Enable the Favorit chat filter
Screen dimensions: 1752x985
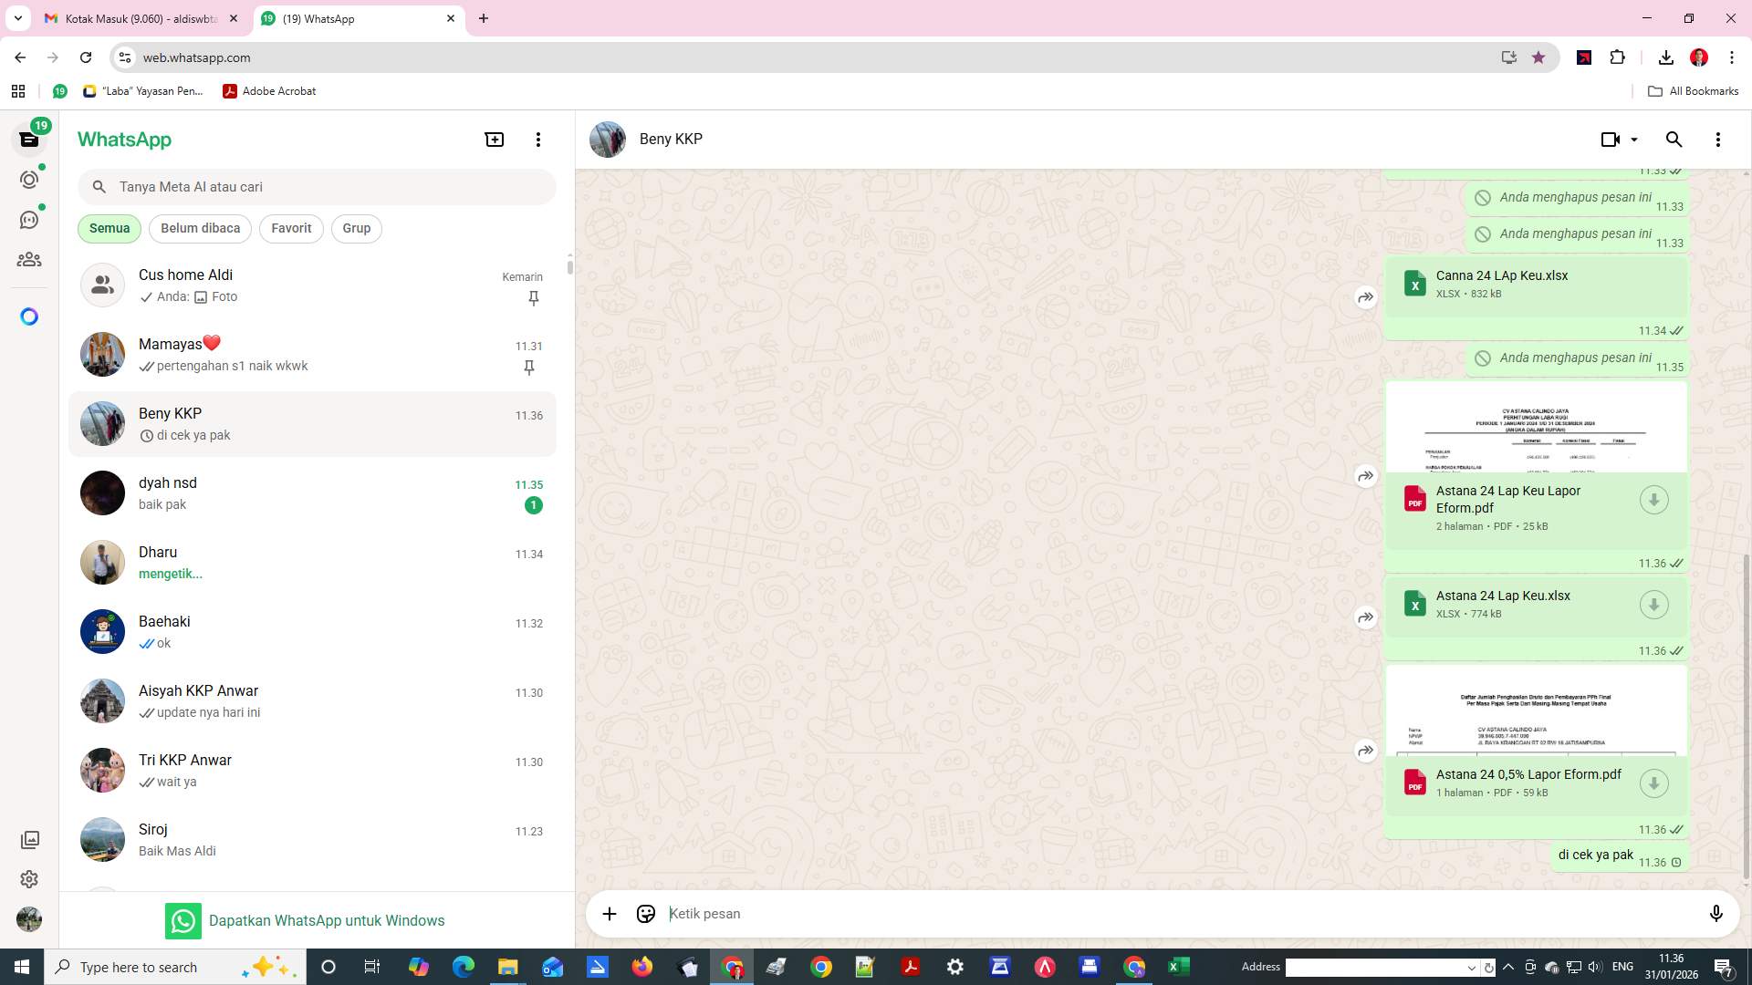[290, 228]
